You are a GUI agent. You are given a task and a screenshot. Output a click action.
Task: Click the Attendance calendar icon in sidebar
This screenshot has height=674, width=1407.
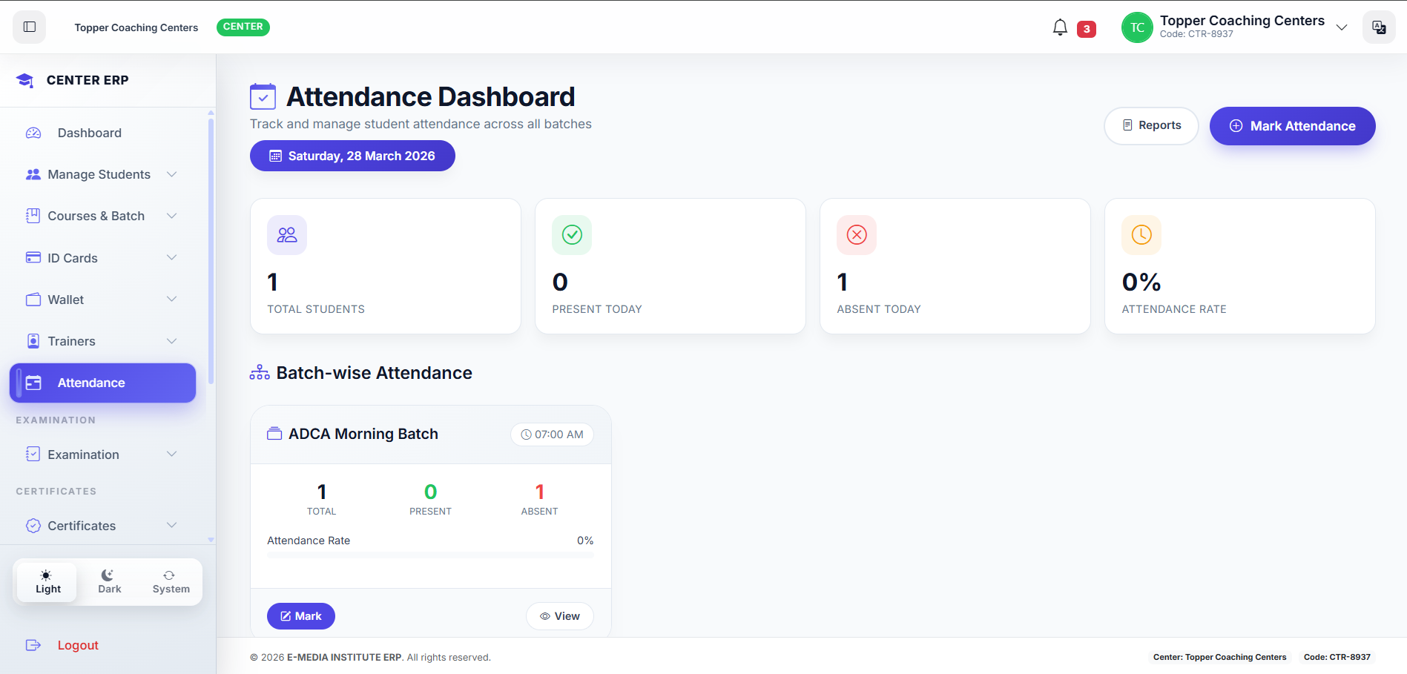(x=34, y=382)
